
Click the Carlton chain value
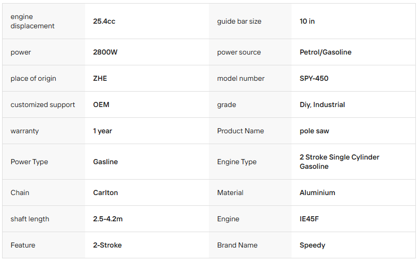tap(105, 193)
